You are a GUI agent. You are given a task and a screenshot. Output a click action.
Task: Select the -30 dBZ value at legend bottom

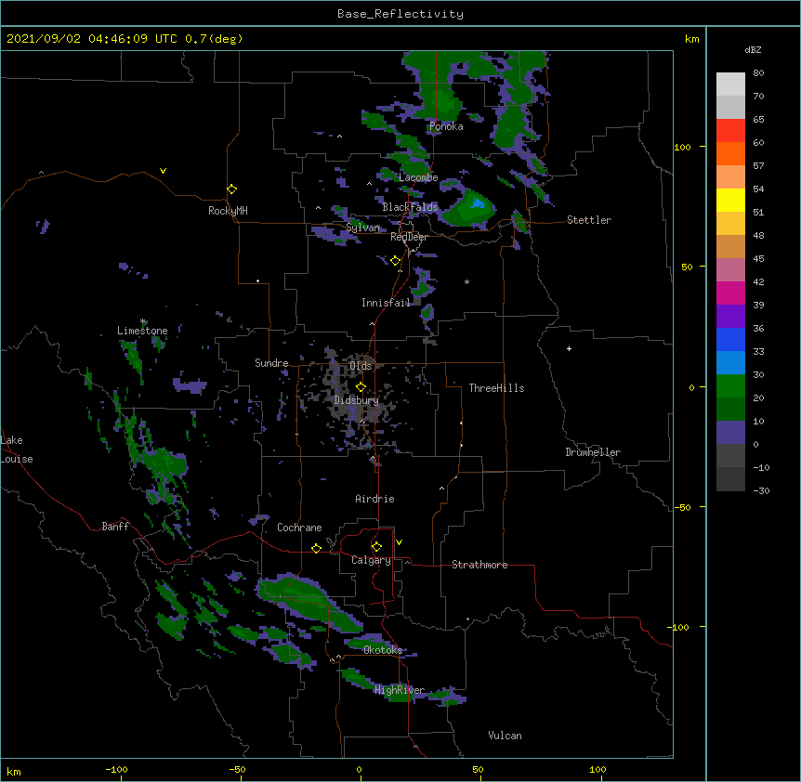coord(761,490)
